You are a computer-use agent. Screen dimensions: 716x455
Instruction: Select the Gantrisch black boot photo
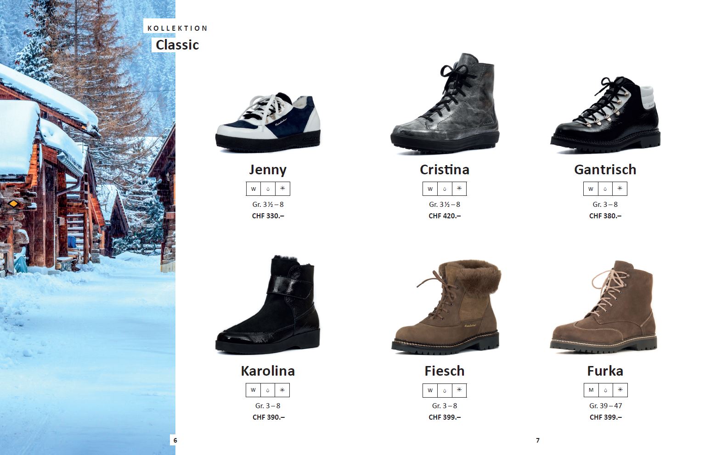click(x=606, y=113)
